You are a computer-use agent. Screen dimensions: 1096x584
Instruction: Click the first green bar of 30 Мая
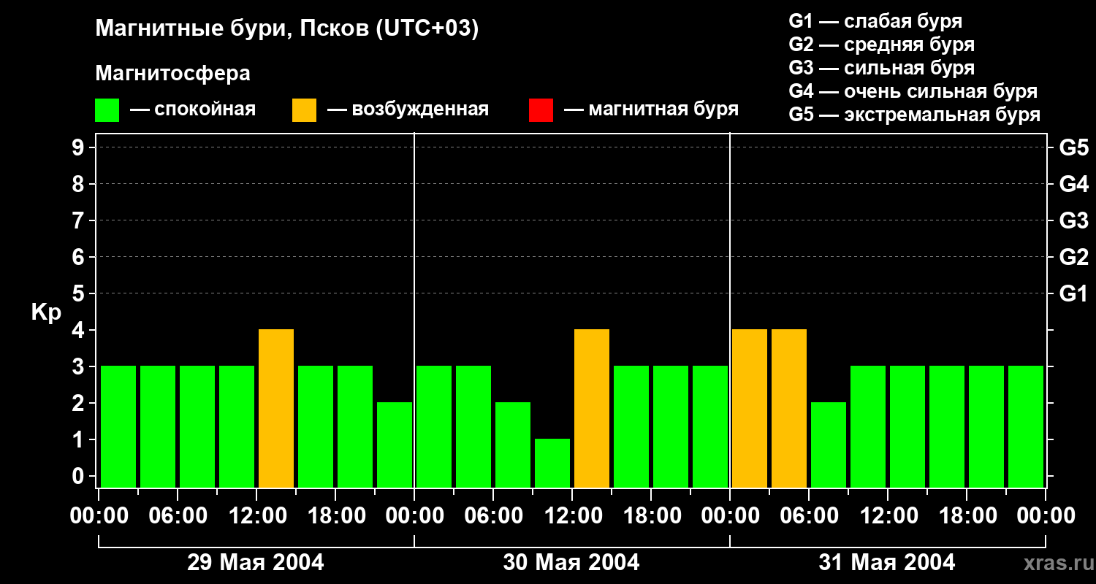pos(434,426)
